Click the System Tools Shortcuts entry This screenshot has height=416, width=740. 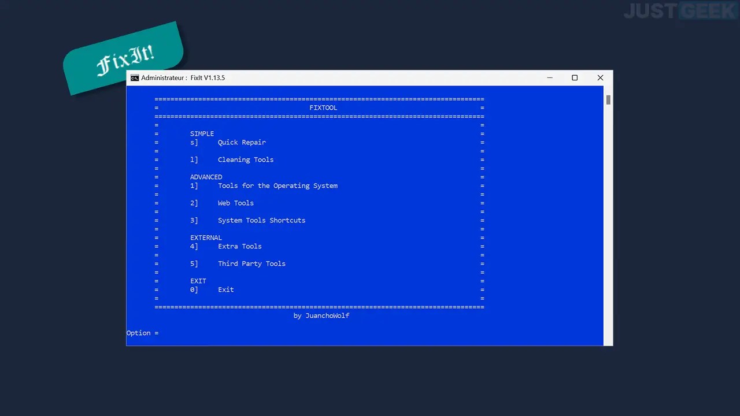coord(261,220)
